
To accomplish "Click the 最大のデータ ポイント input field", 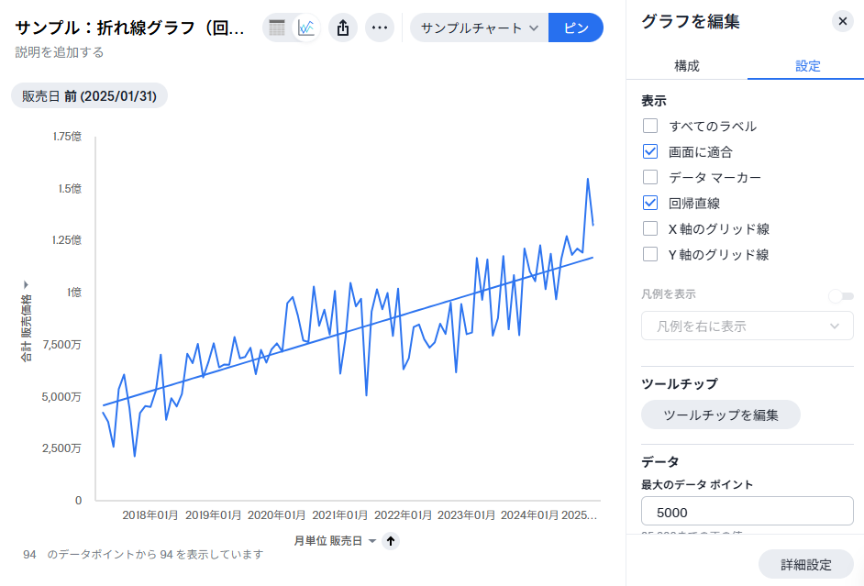I will tap(747, 512).
